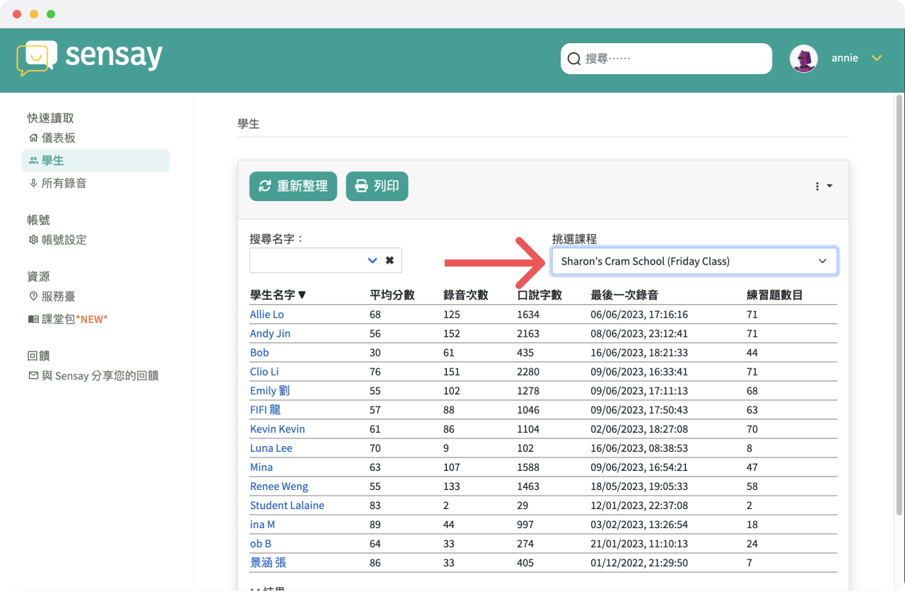
Task: Click the 重新整理 refresh button
Action: coord(293,186)
